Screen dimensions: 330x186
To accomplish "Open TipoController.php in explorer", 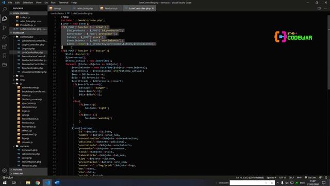I will 32,68.
